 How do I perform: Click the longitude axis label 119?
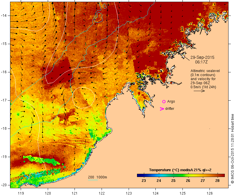[21, 193]
